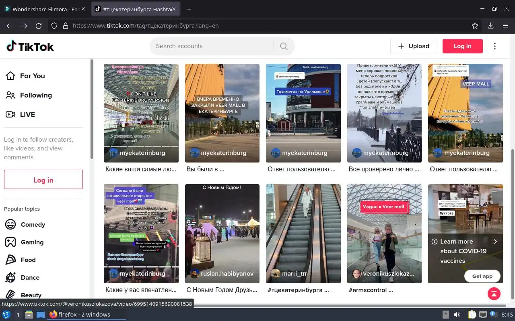This screenshot has height=321, width=515.
Task: Bookmark this page with the star icon
Action: [475, 26]
